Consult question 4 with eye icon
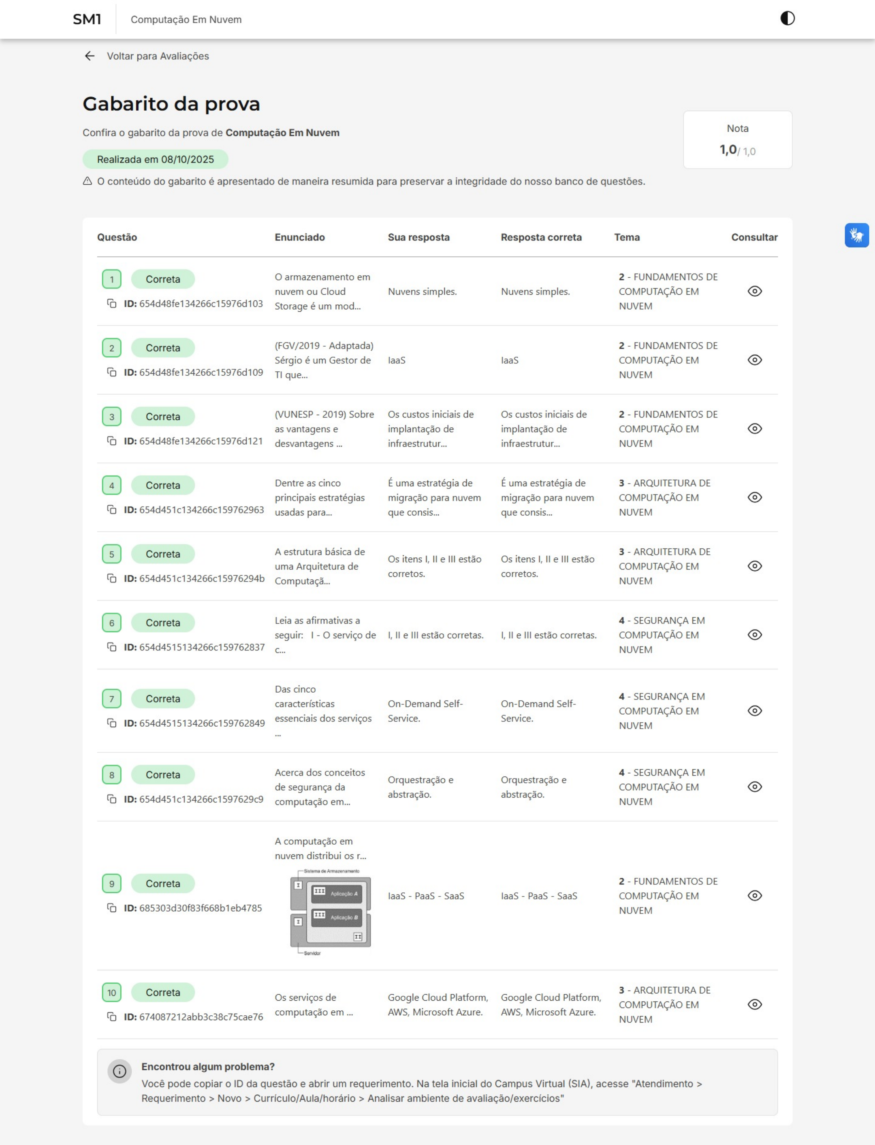 [754, 497]
